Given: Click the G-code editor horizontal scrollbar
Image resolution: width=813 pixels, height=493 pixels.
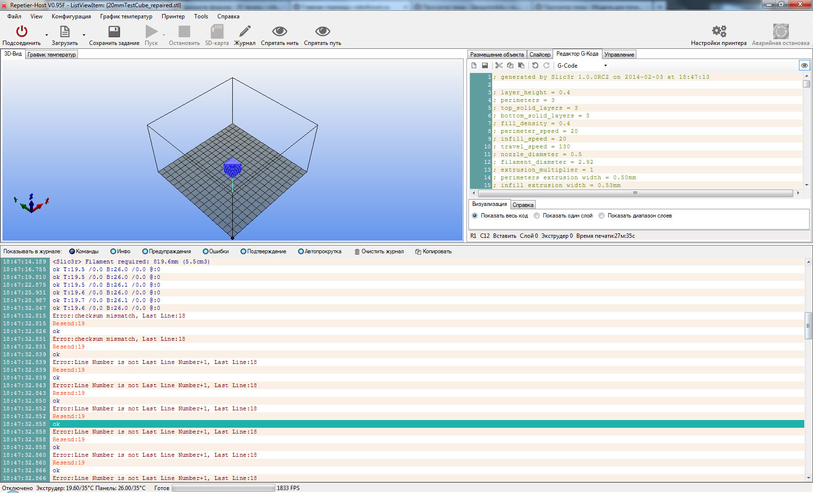Looking at the screenshot, I should tap(635, 193).
